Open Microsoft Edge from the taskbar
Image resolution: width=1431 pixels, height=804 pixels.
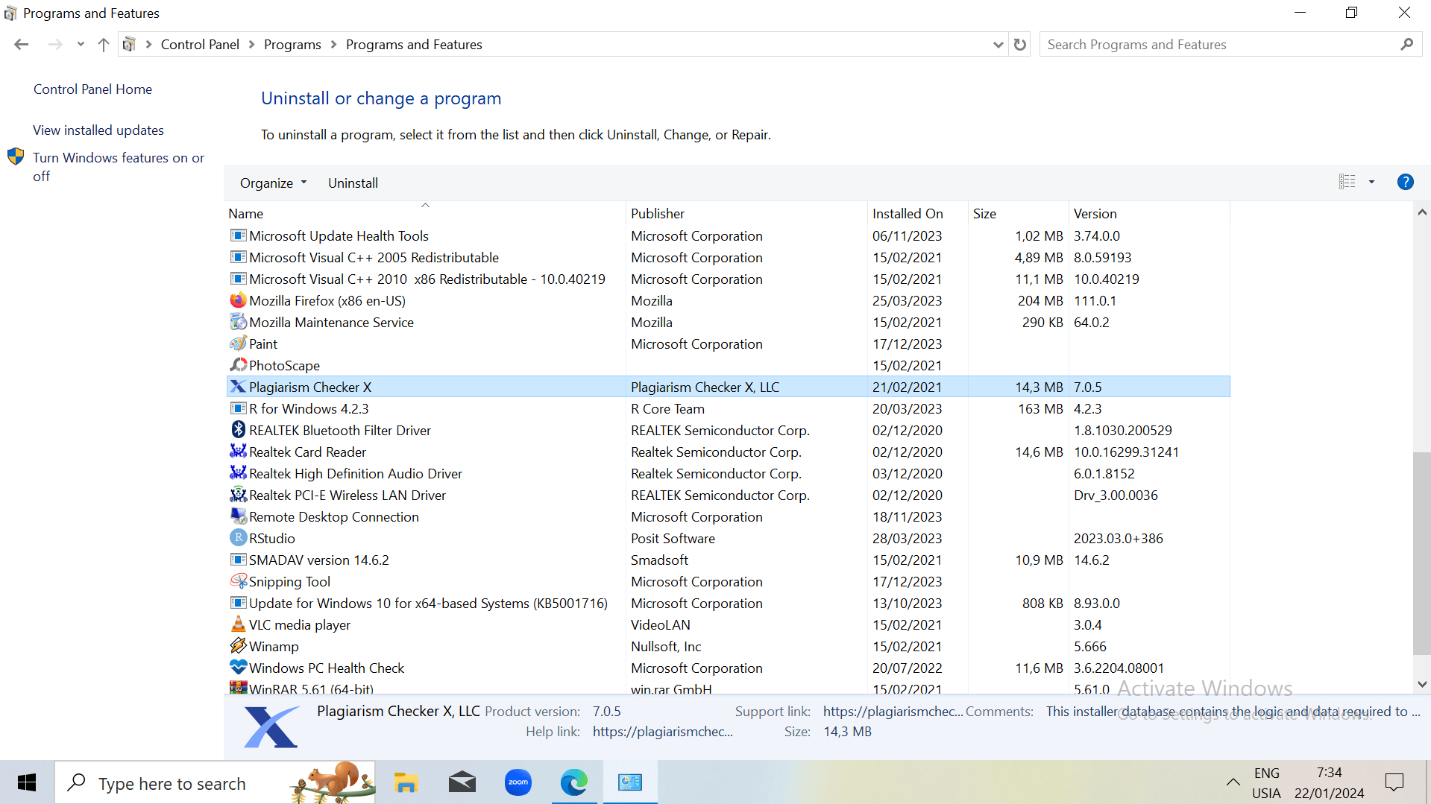(574, 782)
